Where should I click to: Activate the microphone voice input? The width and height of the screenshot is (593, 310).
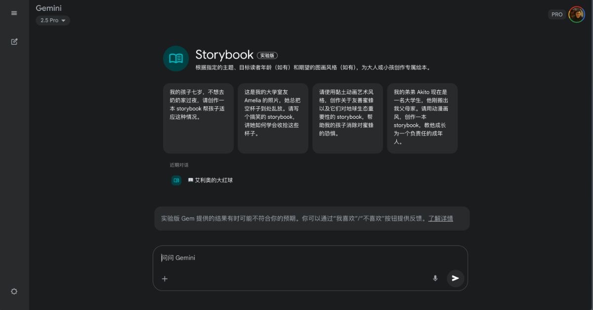tap(435, 278)
